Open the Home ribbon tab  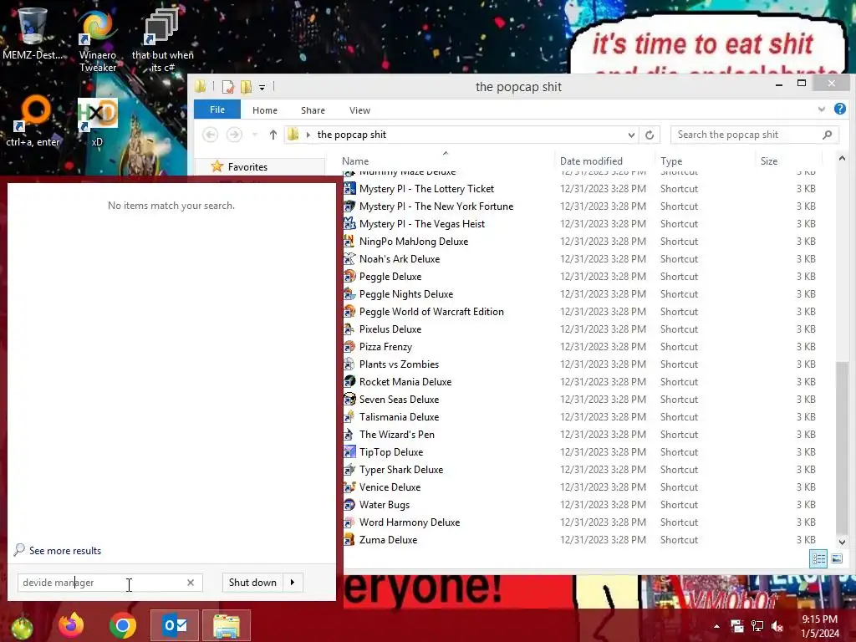point(265,110)
